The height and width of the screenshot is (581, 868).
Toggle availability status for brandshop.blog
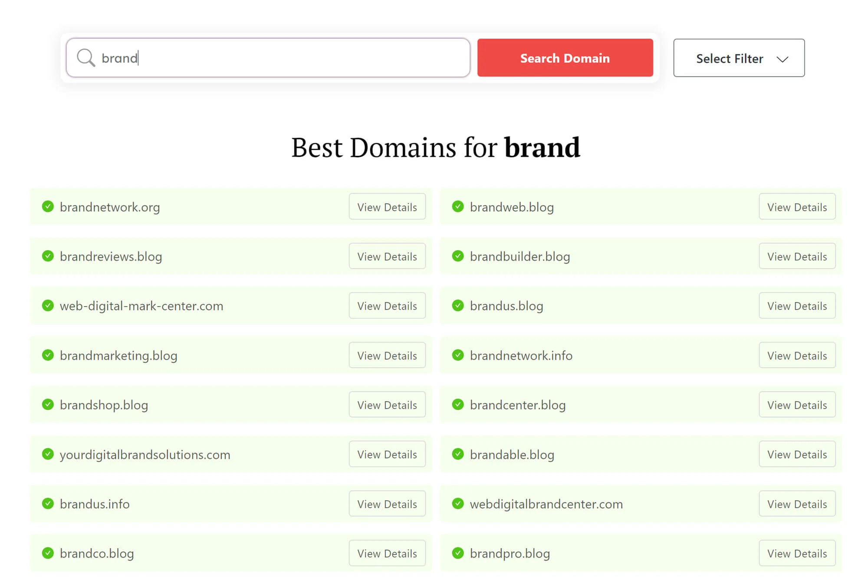(47, 404)
